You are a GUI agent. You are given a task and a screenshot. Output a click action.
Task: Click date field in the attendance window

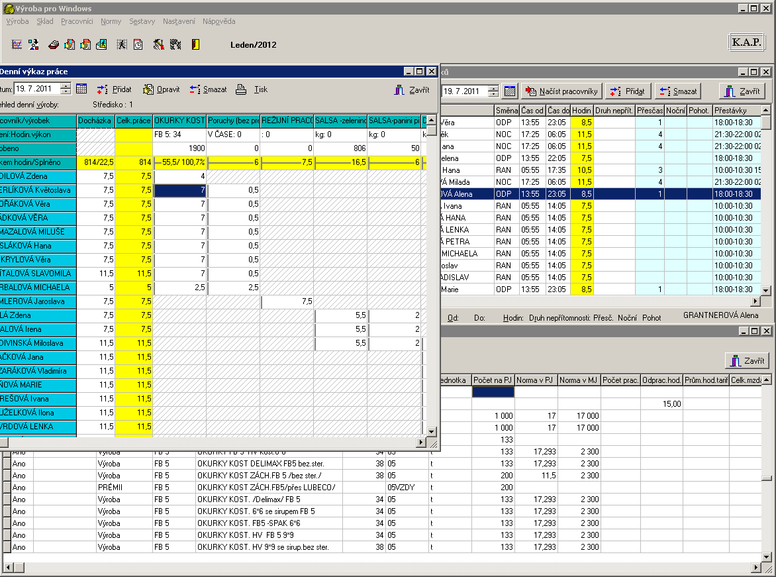click(x=465, y=91)
